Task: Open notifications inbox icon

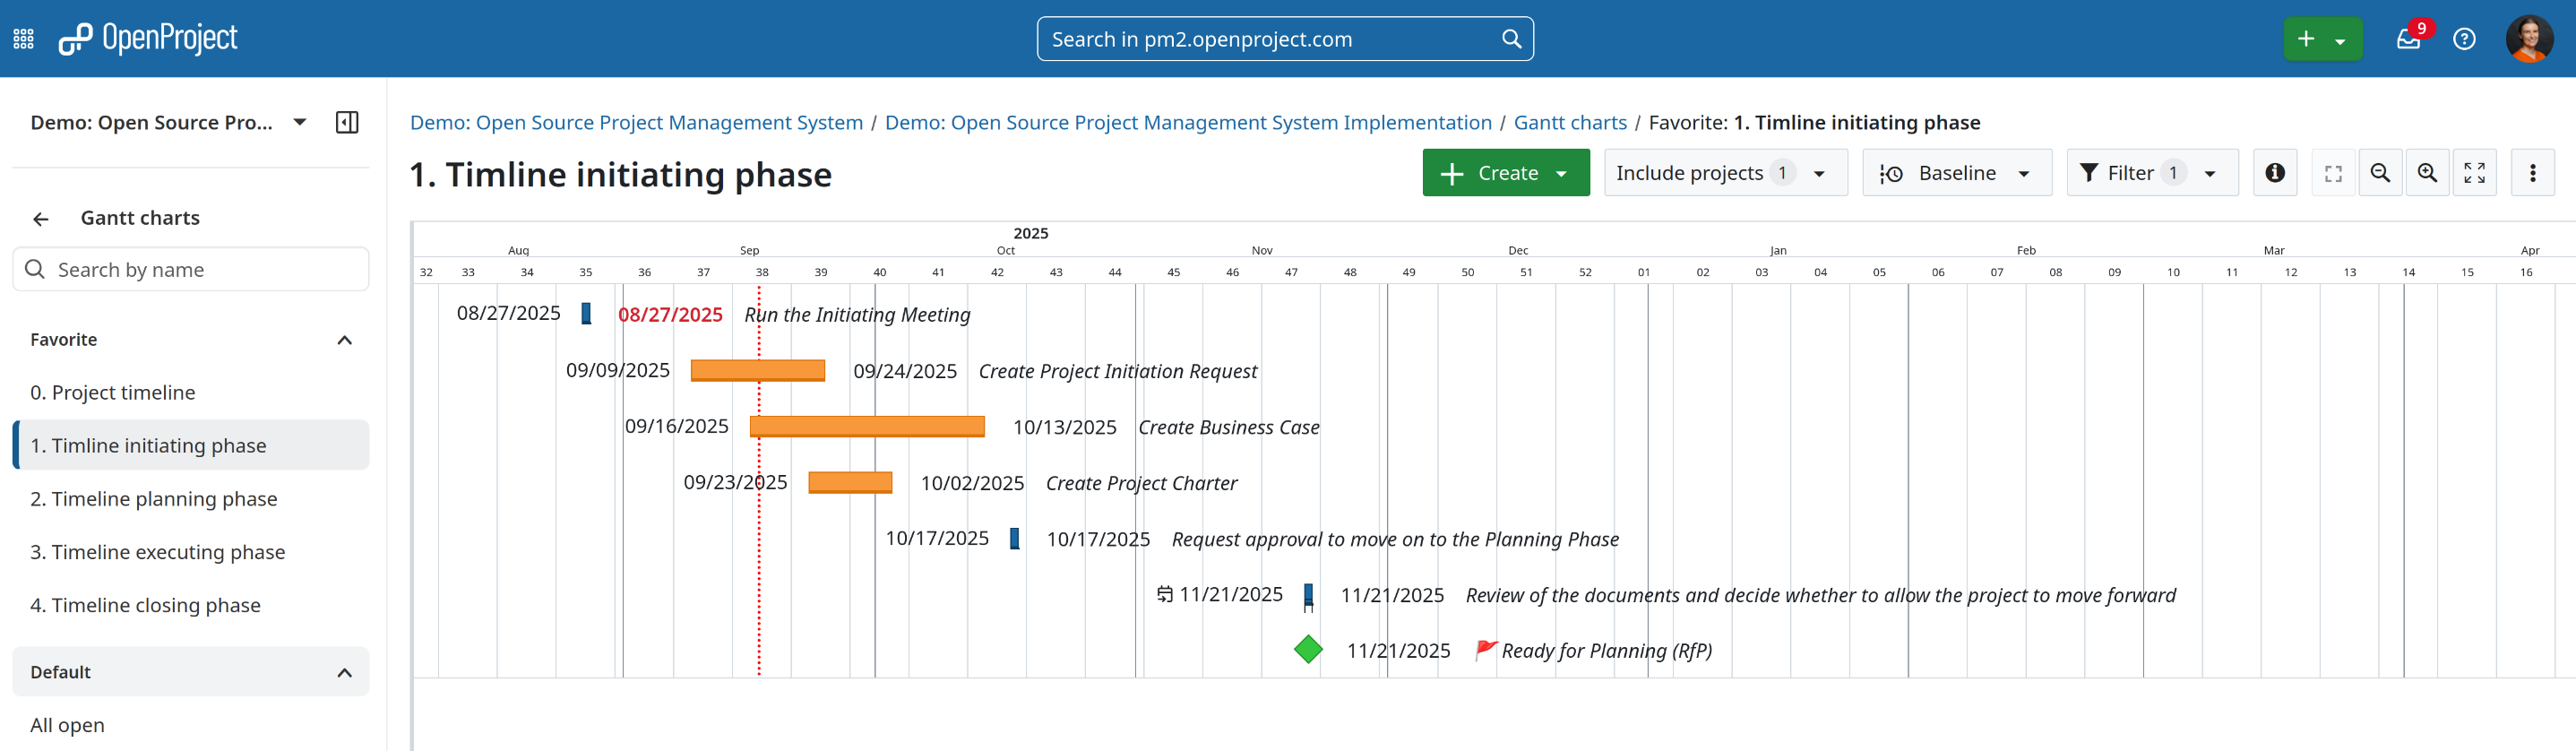Action: pos(2407,39)
